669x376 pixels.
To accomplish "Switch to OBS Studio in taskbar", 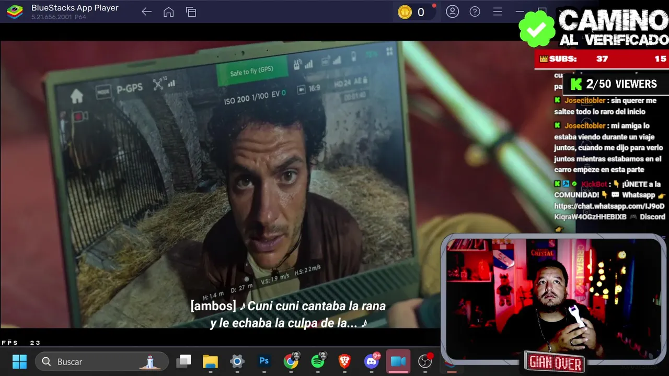I will (425, 361).
